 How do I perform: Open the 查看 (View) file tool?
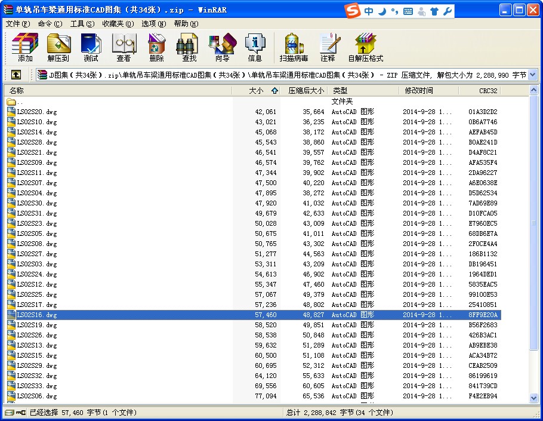coord(124,48)
